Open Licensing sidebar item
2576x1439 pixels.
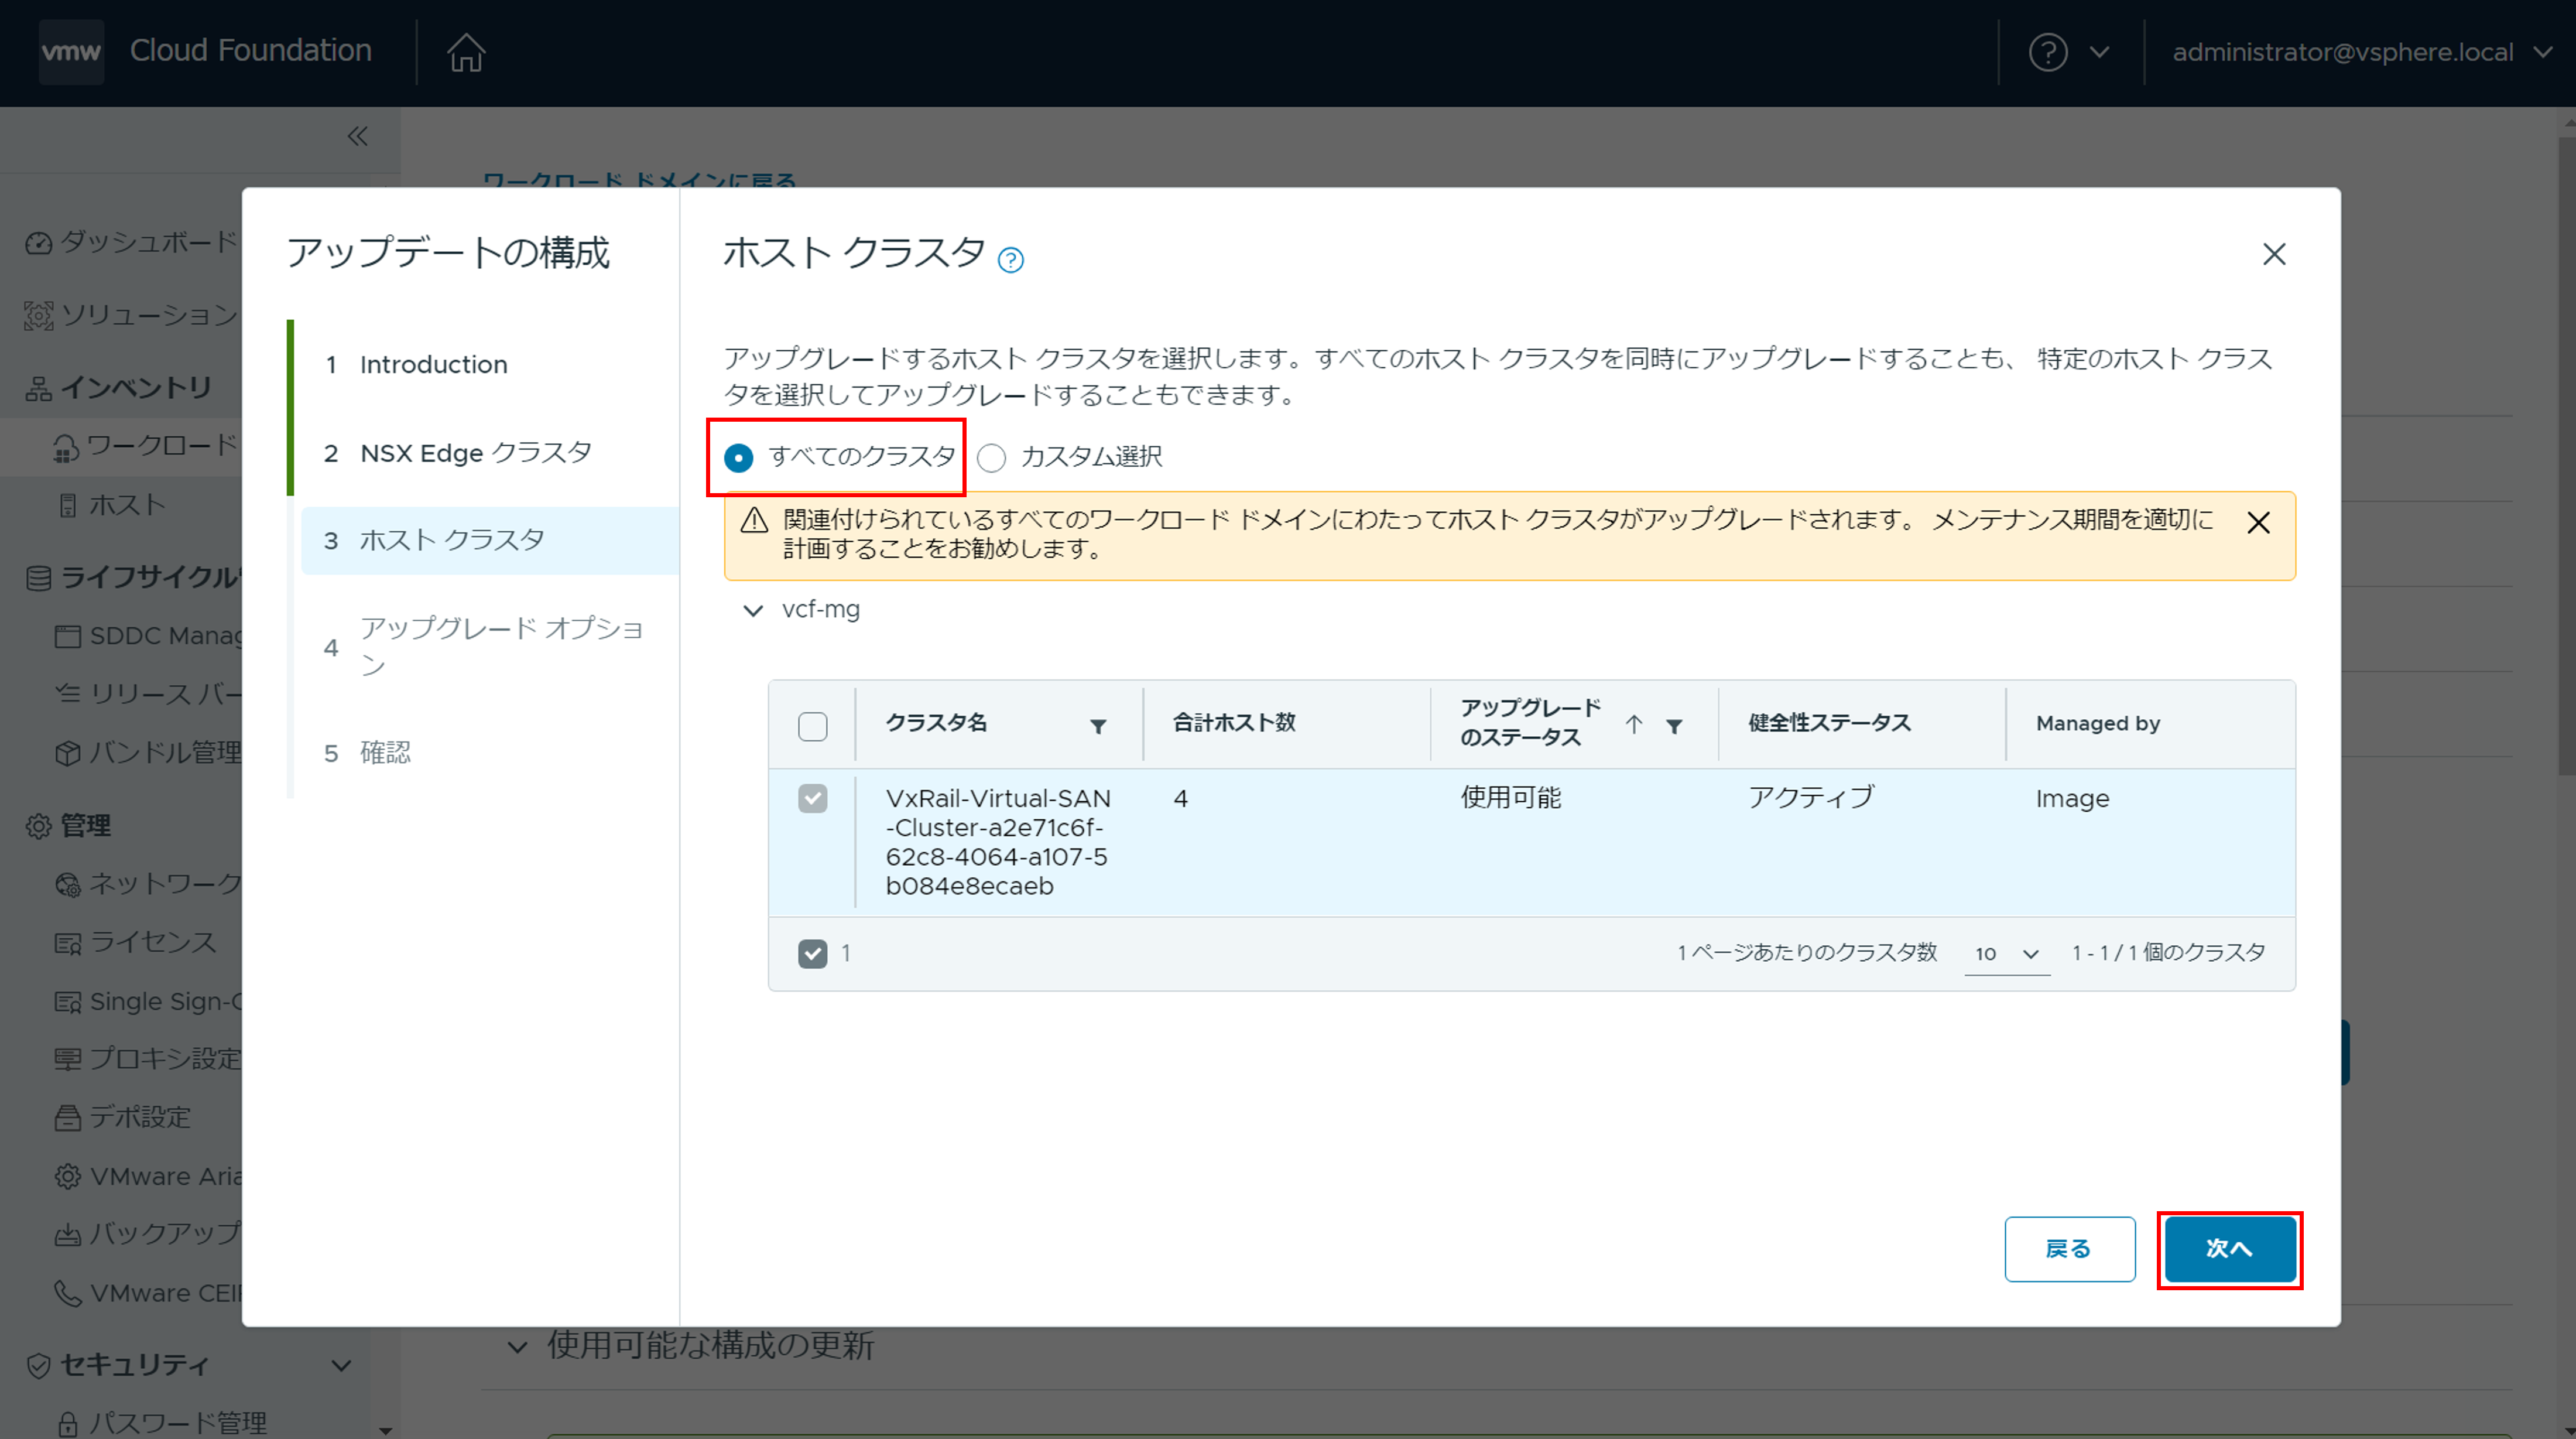click(x=135, y=943)
